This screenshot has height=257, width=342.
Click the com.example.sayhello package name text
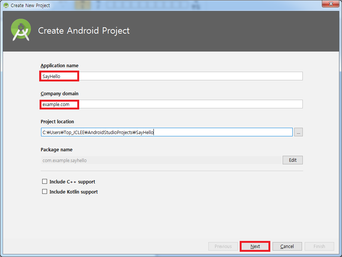point(65,161)
